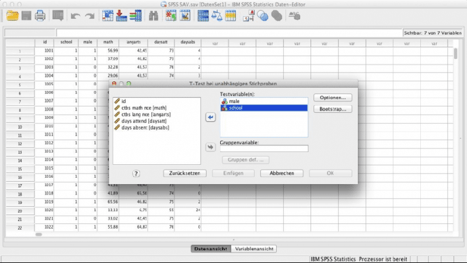Open a data file via the folder icon
The height and width of the screenshot is (263, 467).
coord(12,16)
